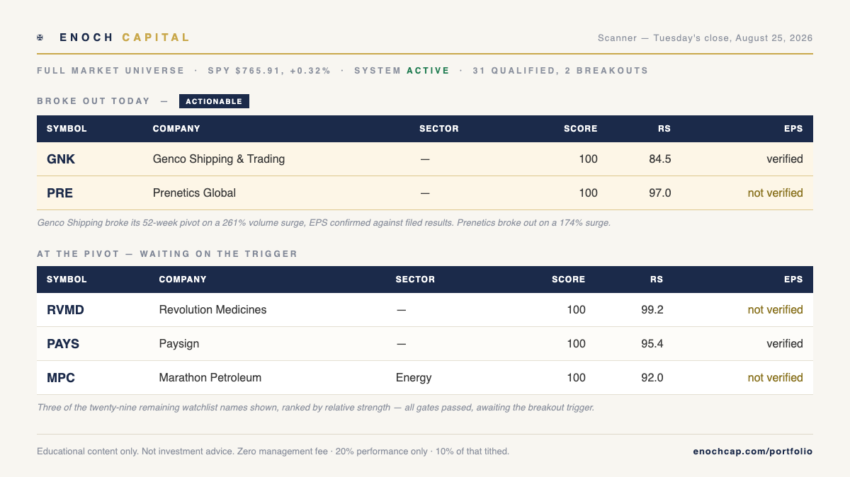The height and width of the screenshot is (477, 850).
Task: Click Genco Shipping & Trading company name
Action: click(219, 159)
